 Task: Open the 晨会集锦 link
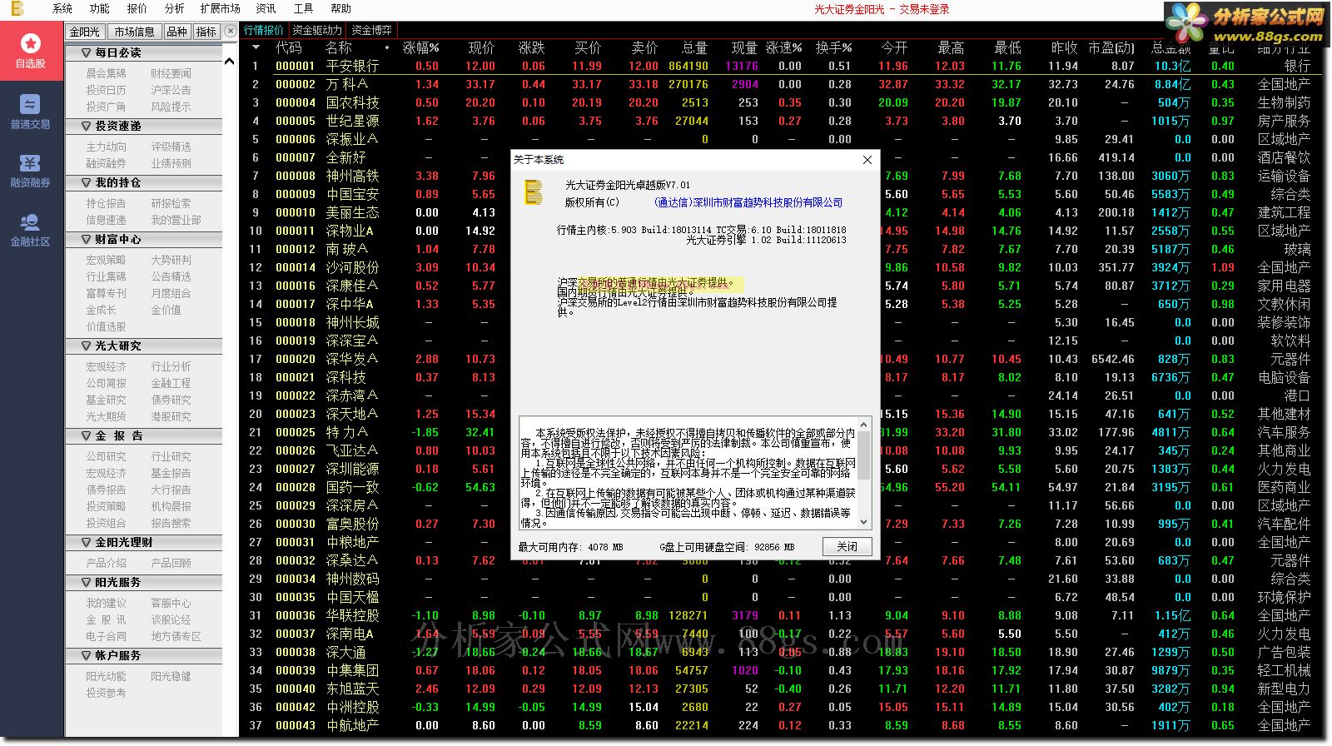coord(107,73)
